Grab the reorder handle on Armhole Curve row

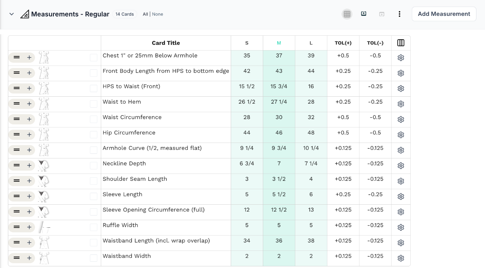point(17,150)
